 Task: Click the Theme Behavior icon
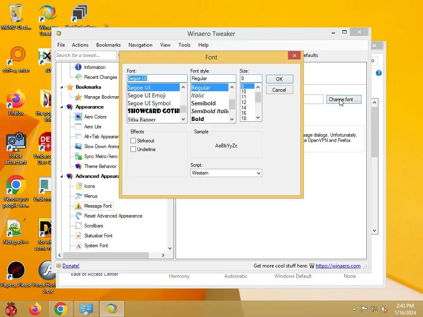[78, 166]
